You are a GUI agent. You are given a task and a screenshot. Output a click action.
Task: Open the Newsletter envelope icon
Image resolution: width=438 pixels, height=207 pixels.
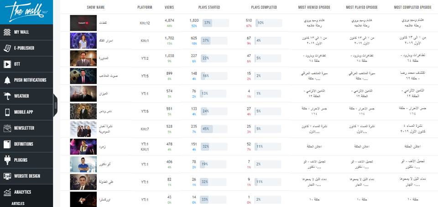coord(7,128)
